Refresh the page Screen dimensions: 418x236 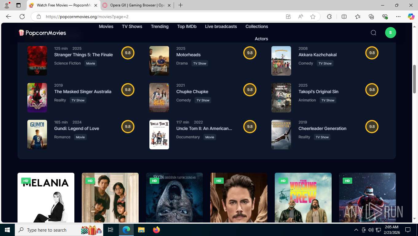pos(22,17)
